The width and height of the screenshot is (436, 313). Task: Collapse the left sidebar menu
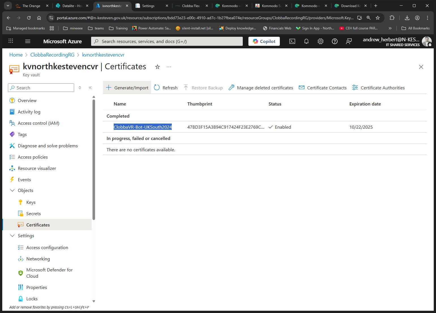(90, 88)
